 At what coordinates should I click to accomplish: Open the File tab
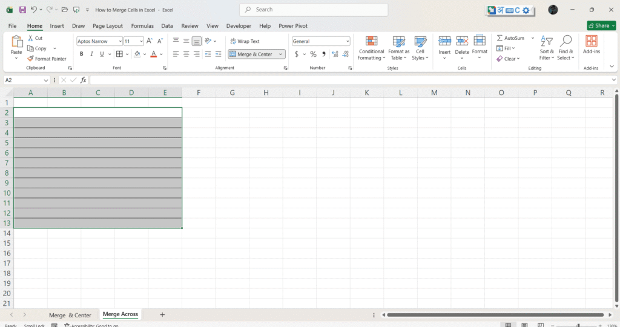tap(12, 25)
